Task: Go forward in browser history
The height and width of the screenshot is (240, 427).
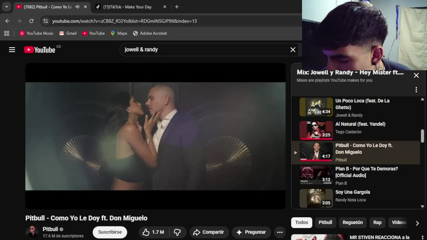Action: [19, 21]
